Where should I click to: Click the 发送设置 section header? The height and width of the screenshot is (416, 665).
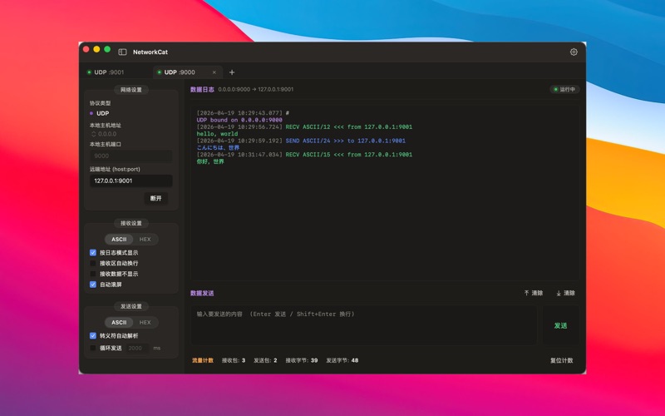click(131, 306)
